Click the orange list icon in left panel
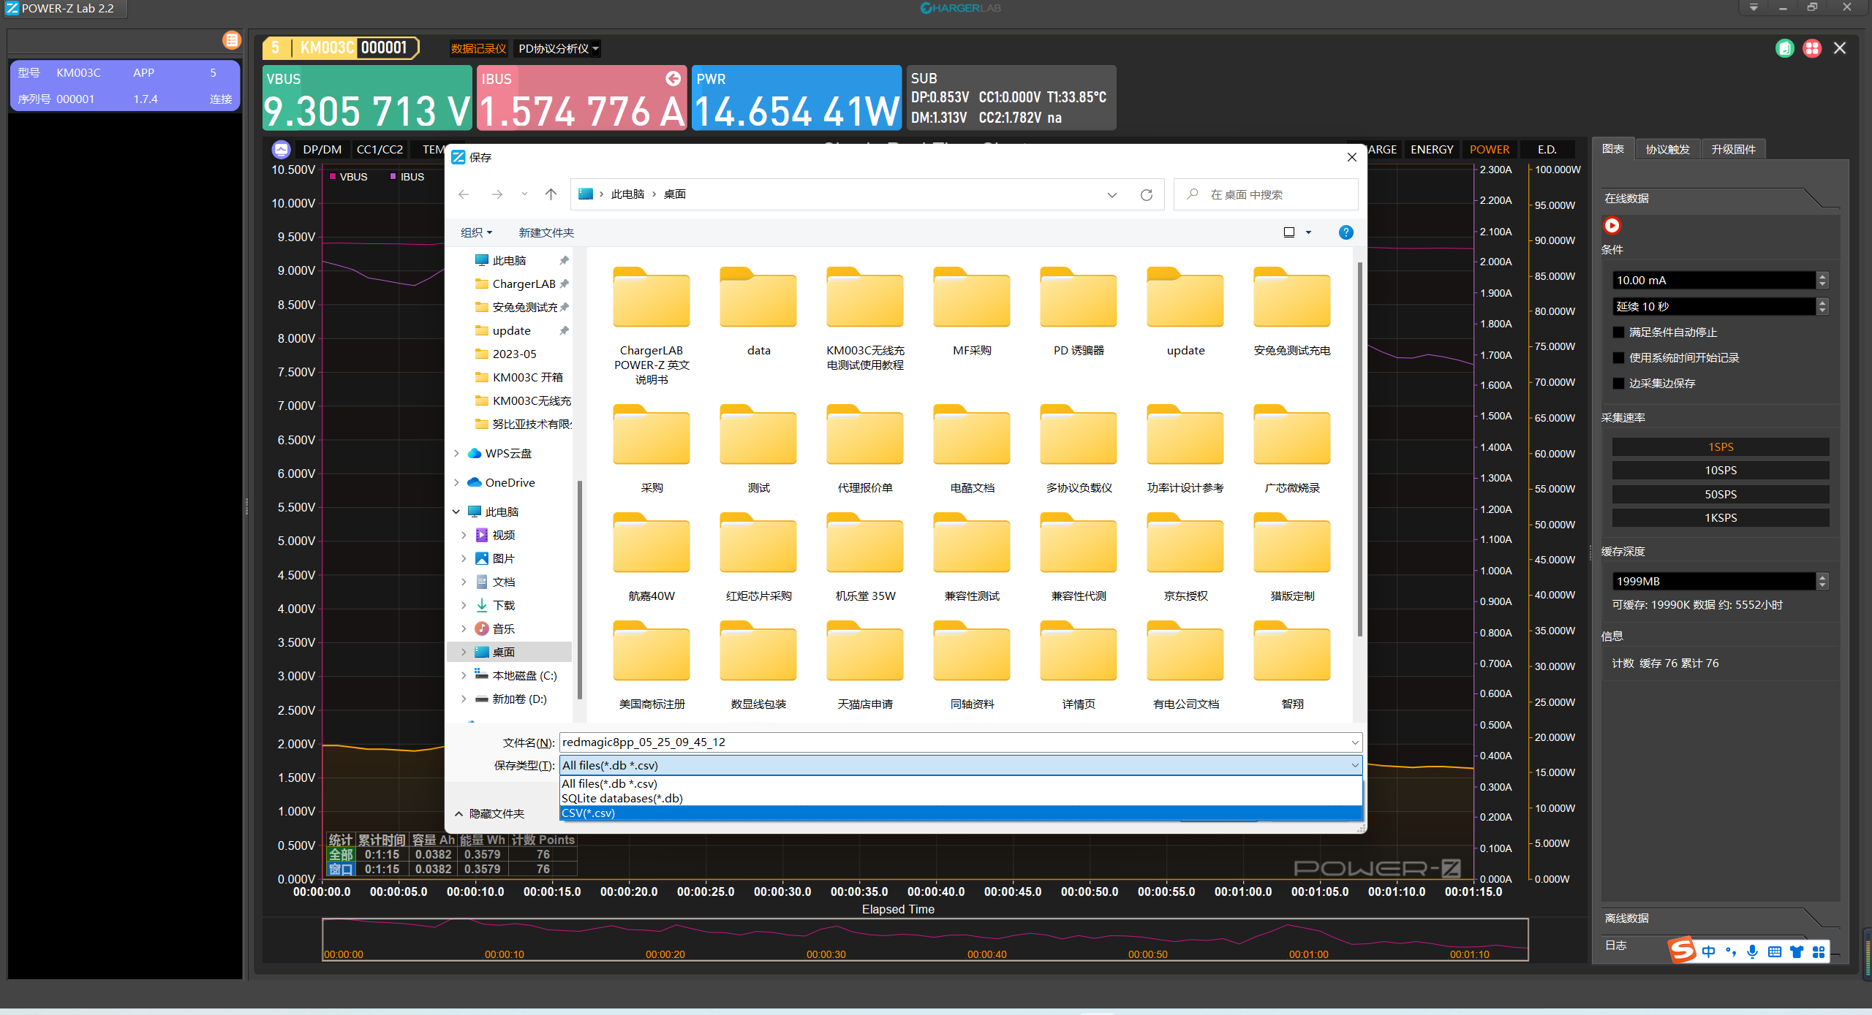The image size is (1872, 1015). click(x=231, y=40)
